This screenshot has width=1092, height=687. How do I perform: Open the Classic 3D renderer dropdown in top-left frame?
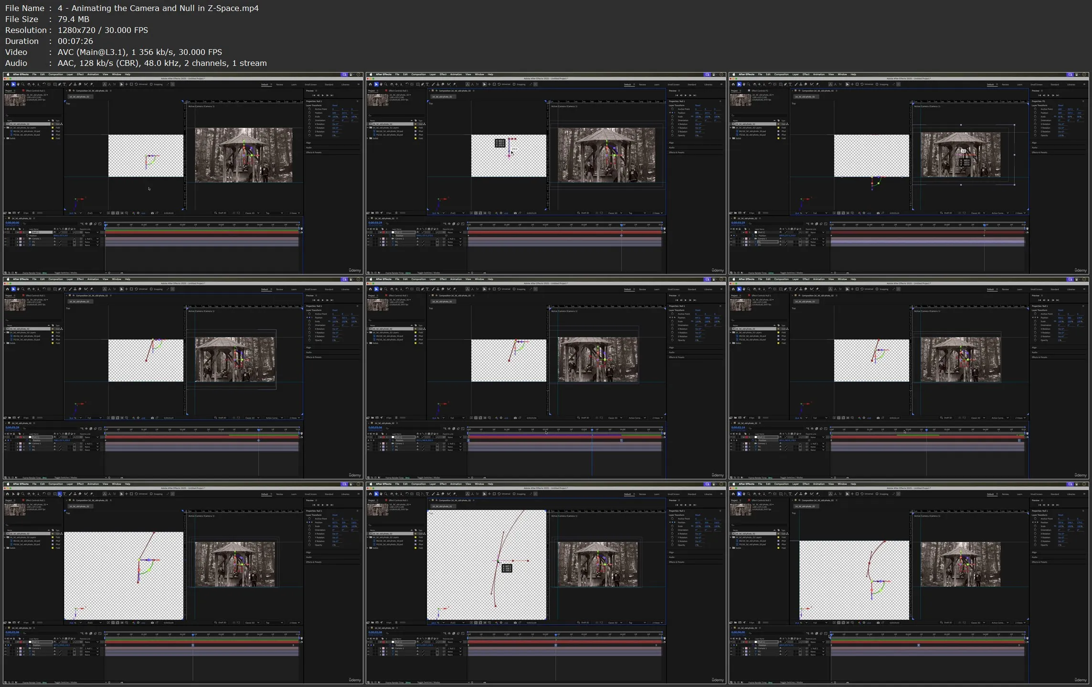coord(251,213)
